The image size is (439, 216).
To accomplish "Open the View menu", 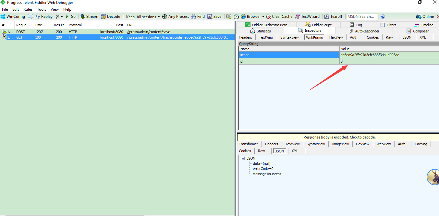I will tap(55, 9).
